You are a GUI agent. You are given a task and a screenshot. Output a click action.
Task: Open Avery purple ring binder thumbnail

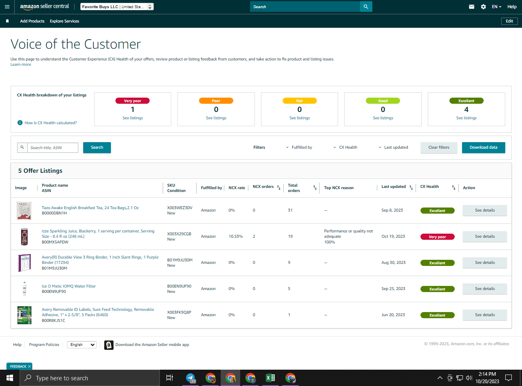coord(24,263)
